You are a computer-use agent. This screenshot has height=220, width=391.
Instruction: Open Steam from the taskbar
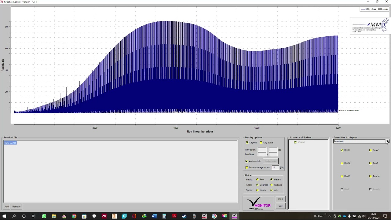tap(184, 216)
